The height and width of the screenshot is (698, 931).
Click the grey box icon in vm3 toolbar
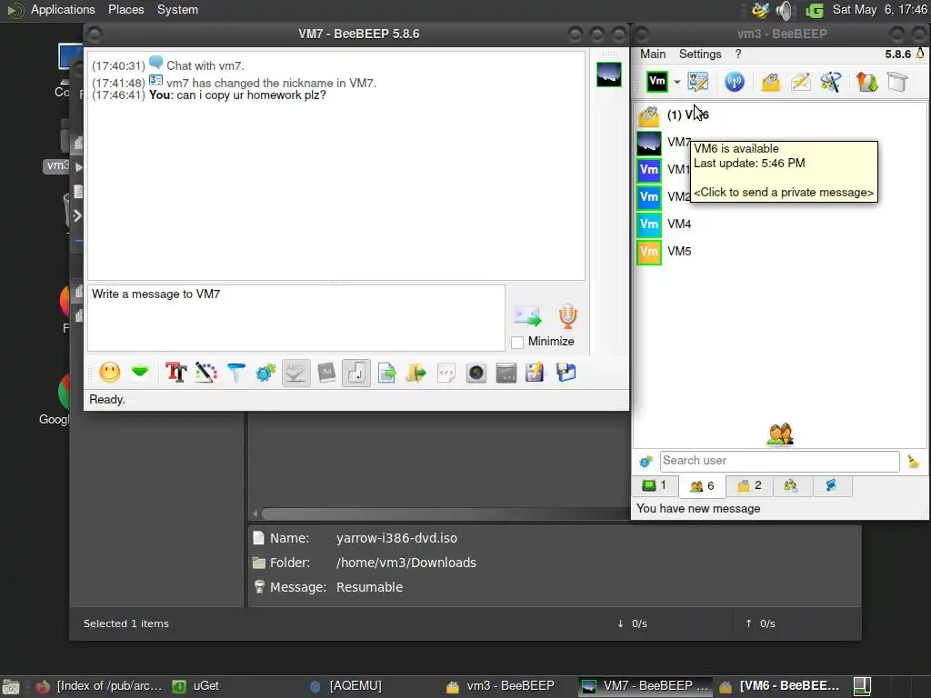(897, 82)
